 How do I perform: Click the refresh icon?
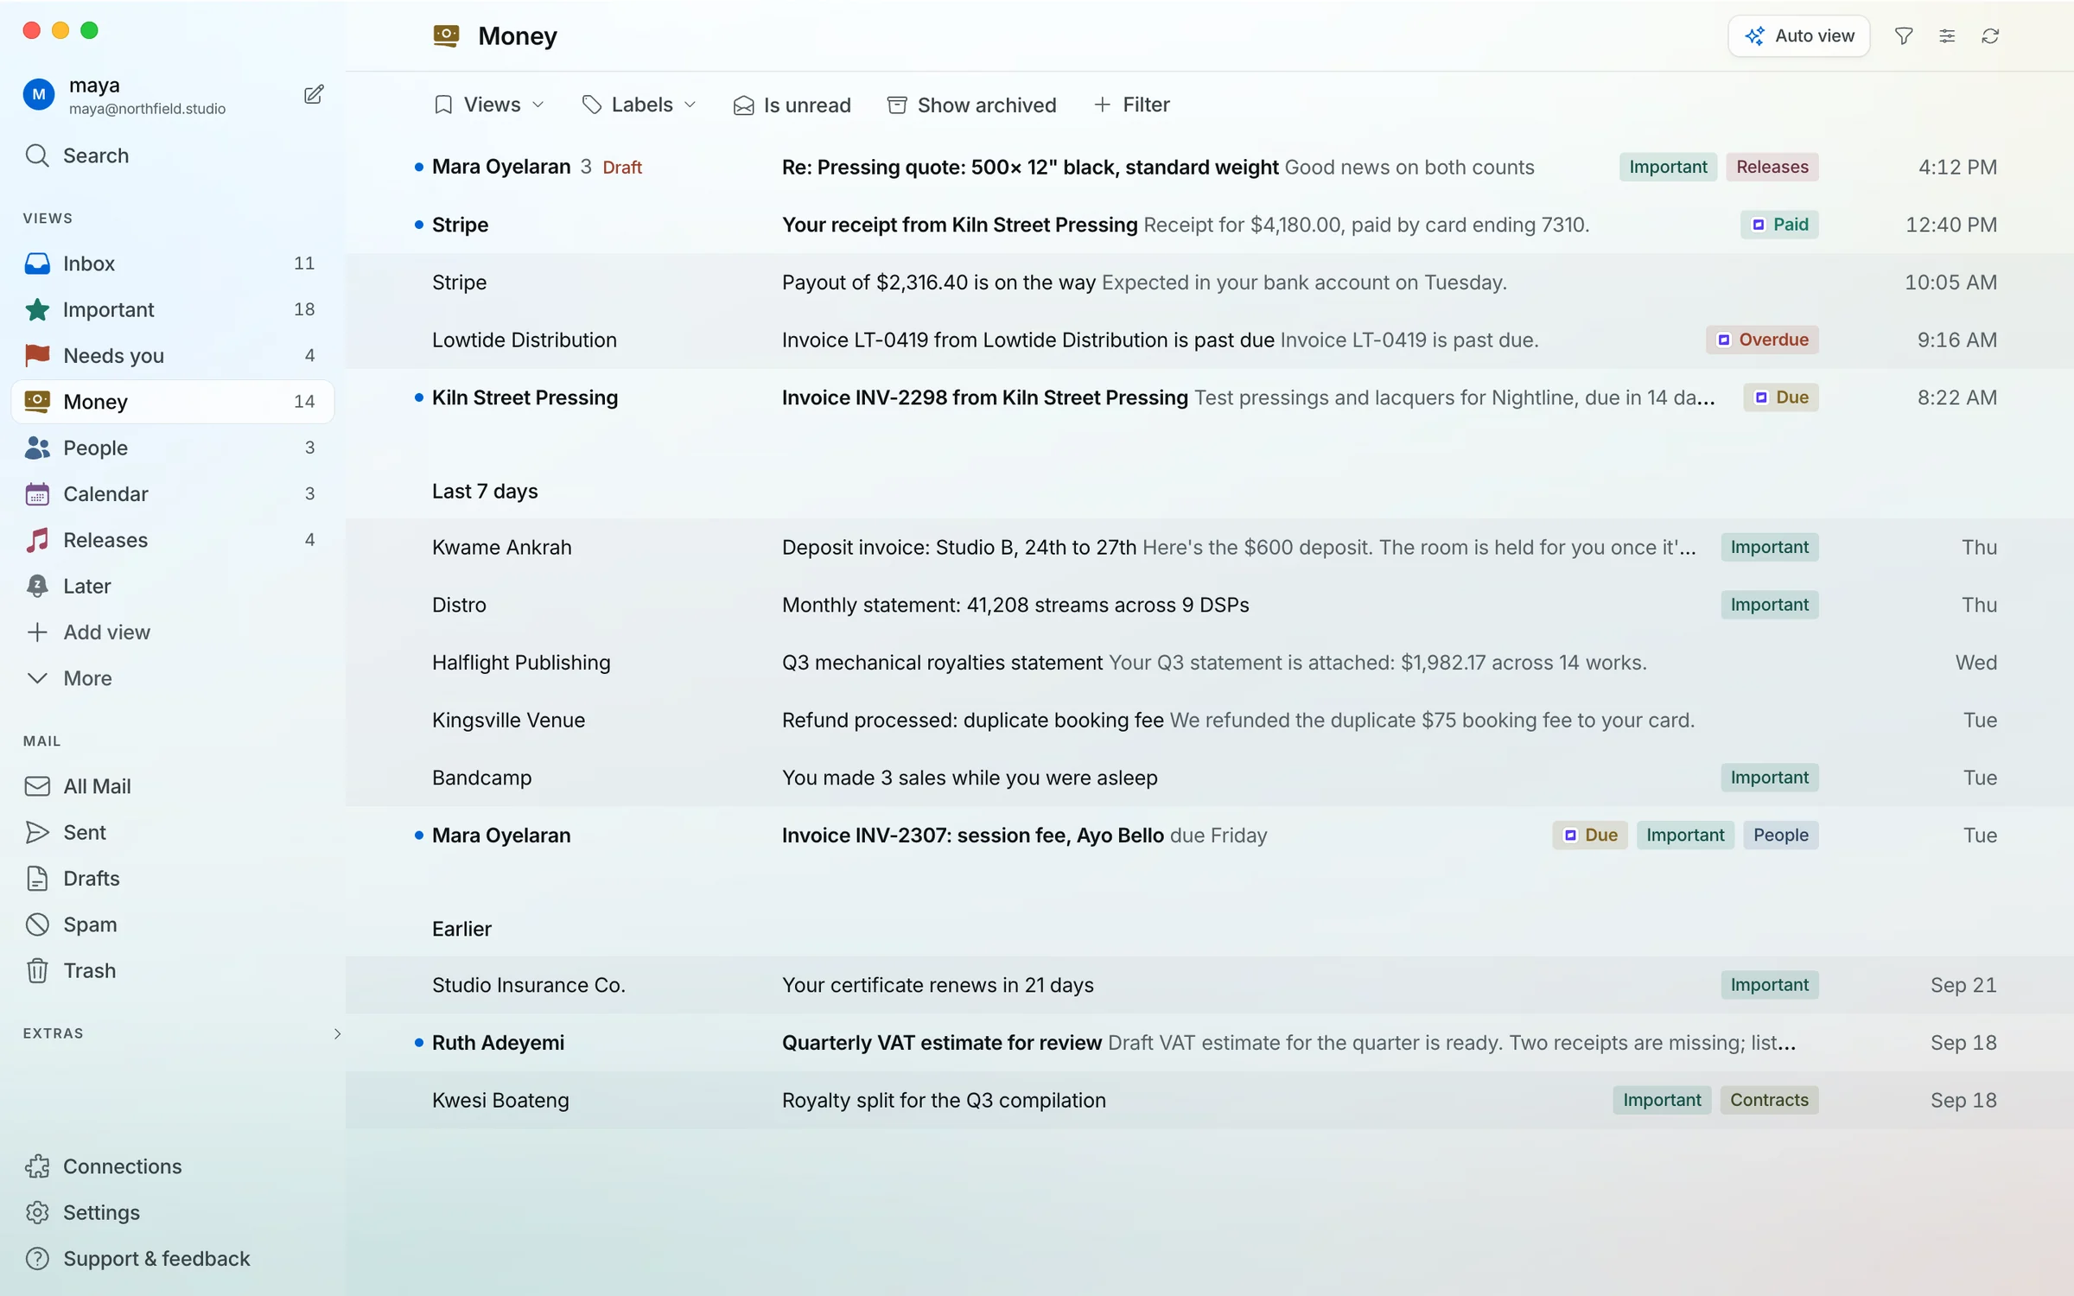pyautogui.click(x=1990, y=35)
